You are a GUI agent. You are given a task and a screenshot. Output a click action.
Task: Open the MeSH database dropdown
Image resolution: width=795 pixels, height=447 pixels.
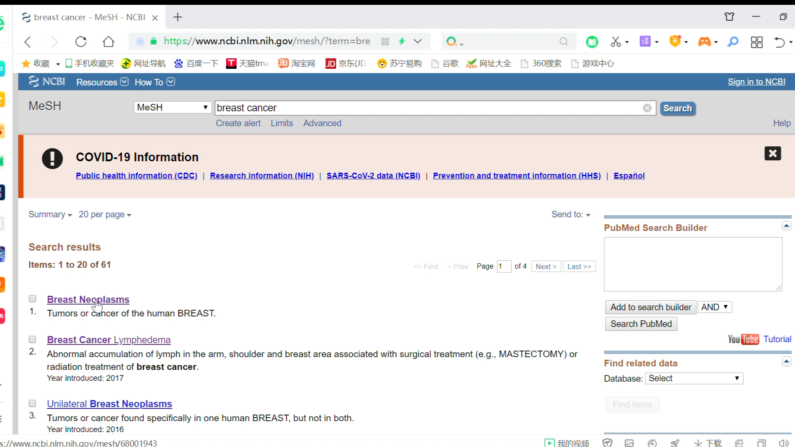(x=173, y=107)
